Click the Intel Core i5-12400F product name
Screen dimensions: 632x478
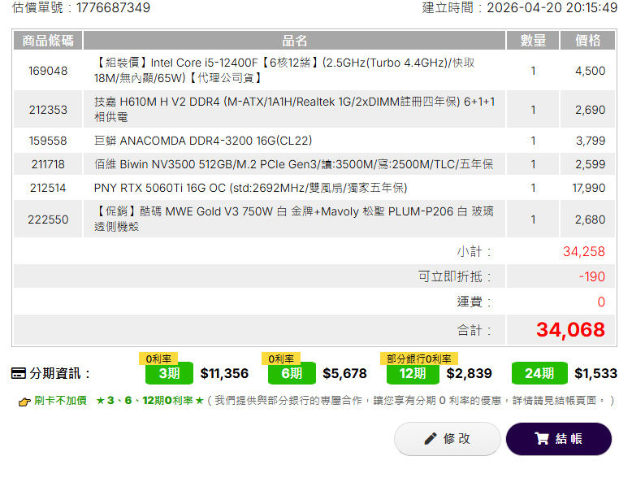pos(284,71)
